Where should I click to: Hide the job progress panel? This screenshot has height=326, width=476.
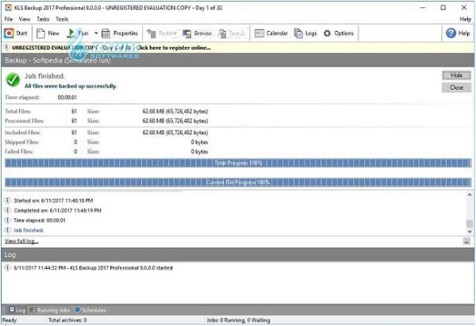tap(456, 75)
